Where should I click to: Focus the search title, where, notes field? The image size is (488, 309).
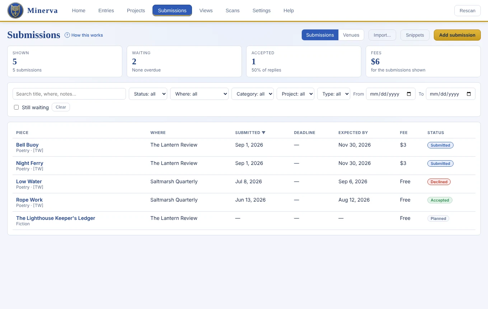69,94
